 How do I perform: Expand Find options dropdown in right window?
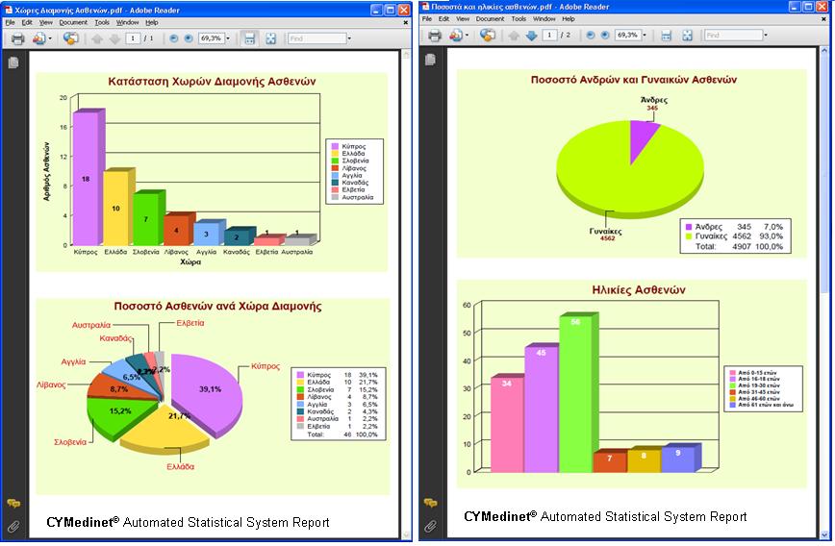[x=766, y=36]
